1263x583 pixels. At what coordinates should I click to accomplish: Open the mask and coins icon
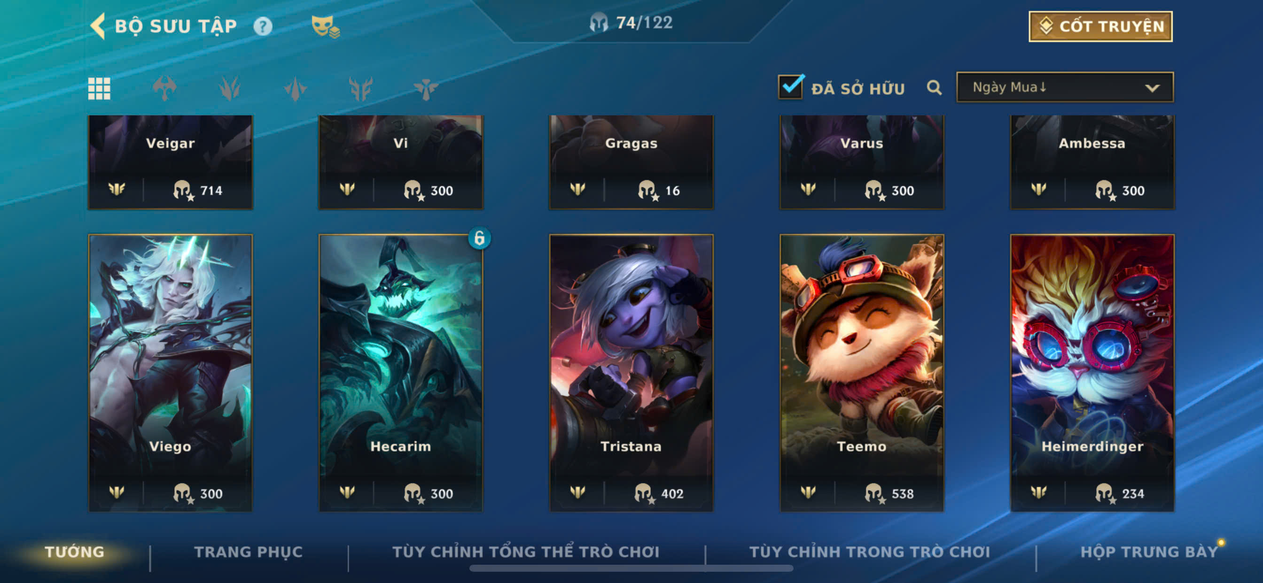click(325, 26)
